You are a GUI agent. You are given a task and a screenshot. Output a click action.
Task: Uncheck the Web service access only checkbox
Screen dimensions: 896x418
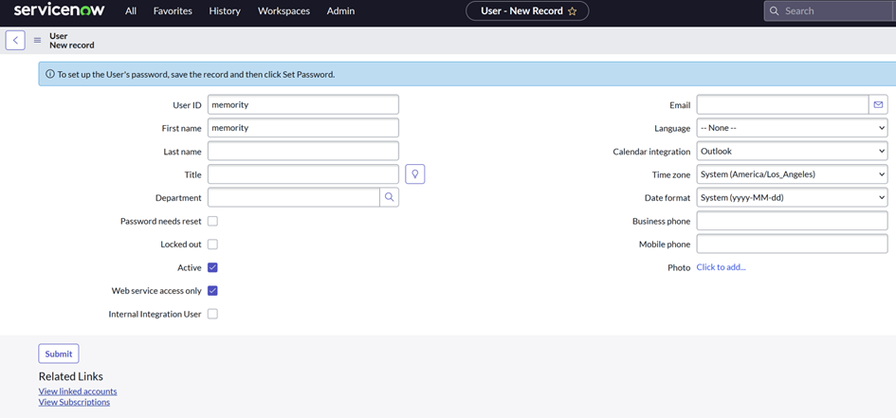(212, 291)
